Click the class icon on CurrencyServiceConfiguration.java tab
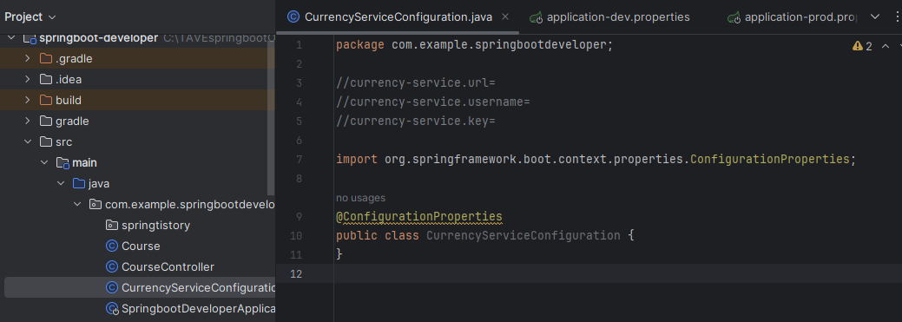 click(x=293, y=16)
